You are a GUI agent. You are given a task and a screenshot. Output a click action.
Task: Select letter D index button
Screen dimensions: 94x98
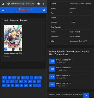(23, 78)
